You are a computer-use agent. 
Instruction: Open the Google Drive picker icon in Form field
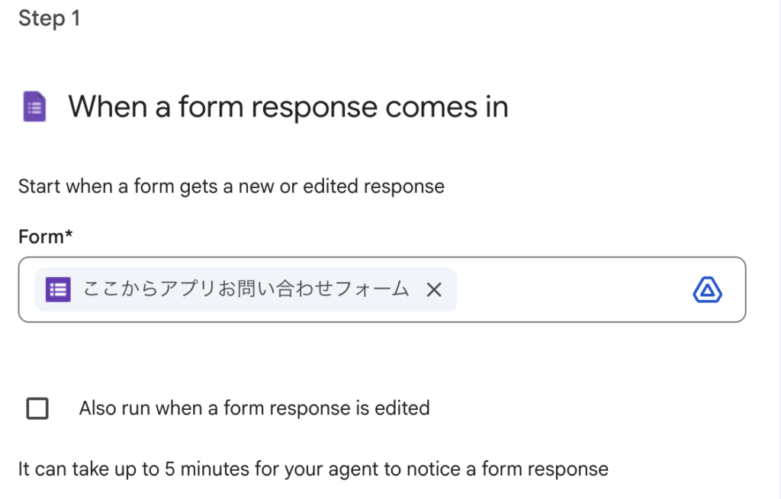[x=707, y=289]
